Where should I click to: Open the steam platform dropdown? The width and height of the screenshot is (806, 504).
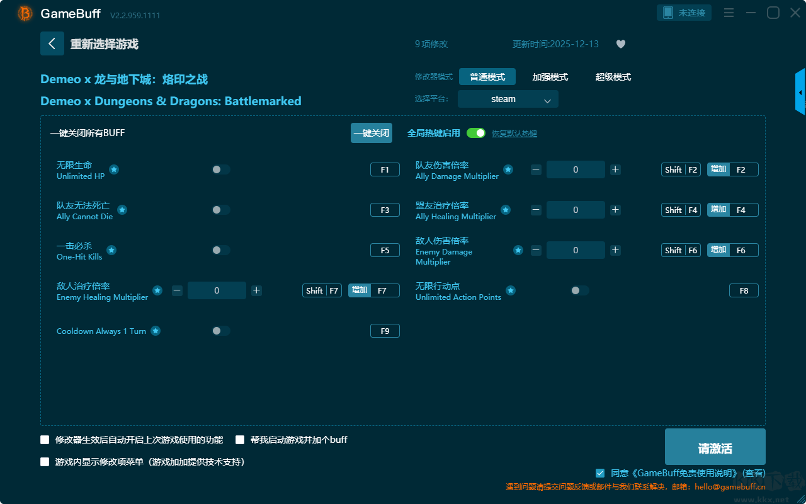(508, 99)
